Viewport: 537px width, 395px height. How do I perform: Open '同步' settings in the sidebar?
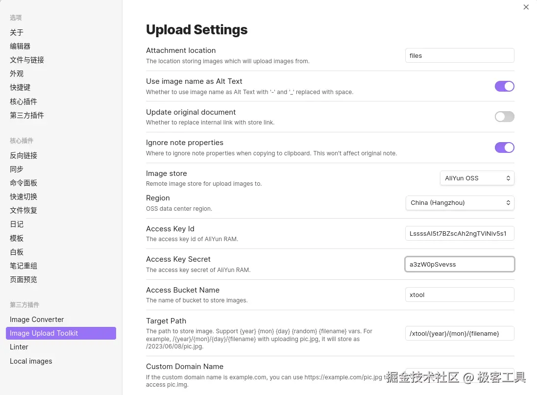pyautogui.click(x=16, y=169)
